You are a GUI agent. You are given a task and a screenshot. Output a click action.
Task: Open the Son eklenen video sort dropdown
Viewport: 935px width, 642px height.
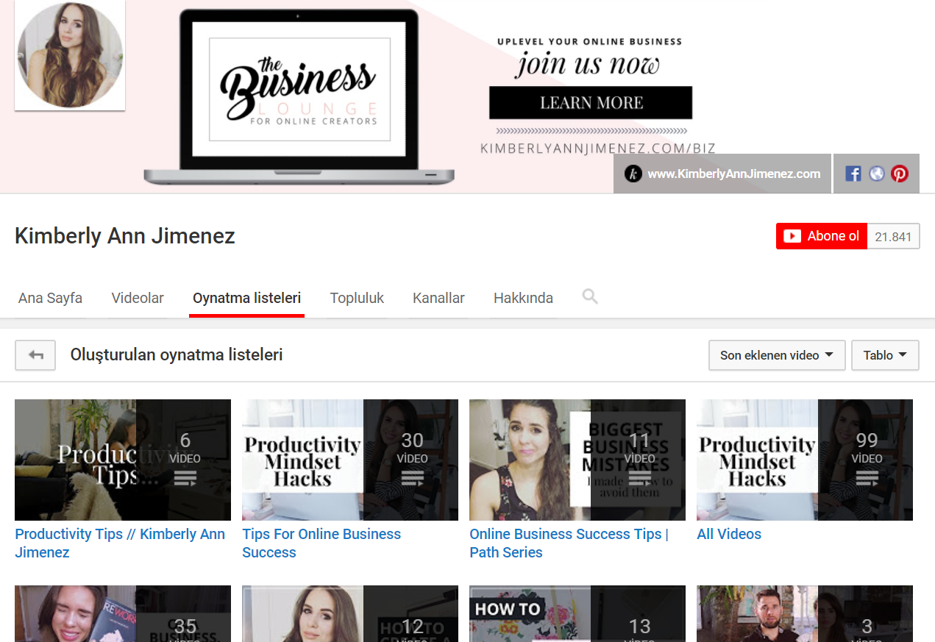tap(776, 355)
